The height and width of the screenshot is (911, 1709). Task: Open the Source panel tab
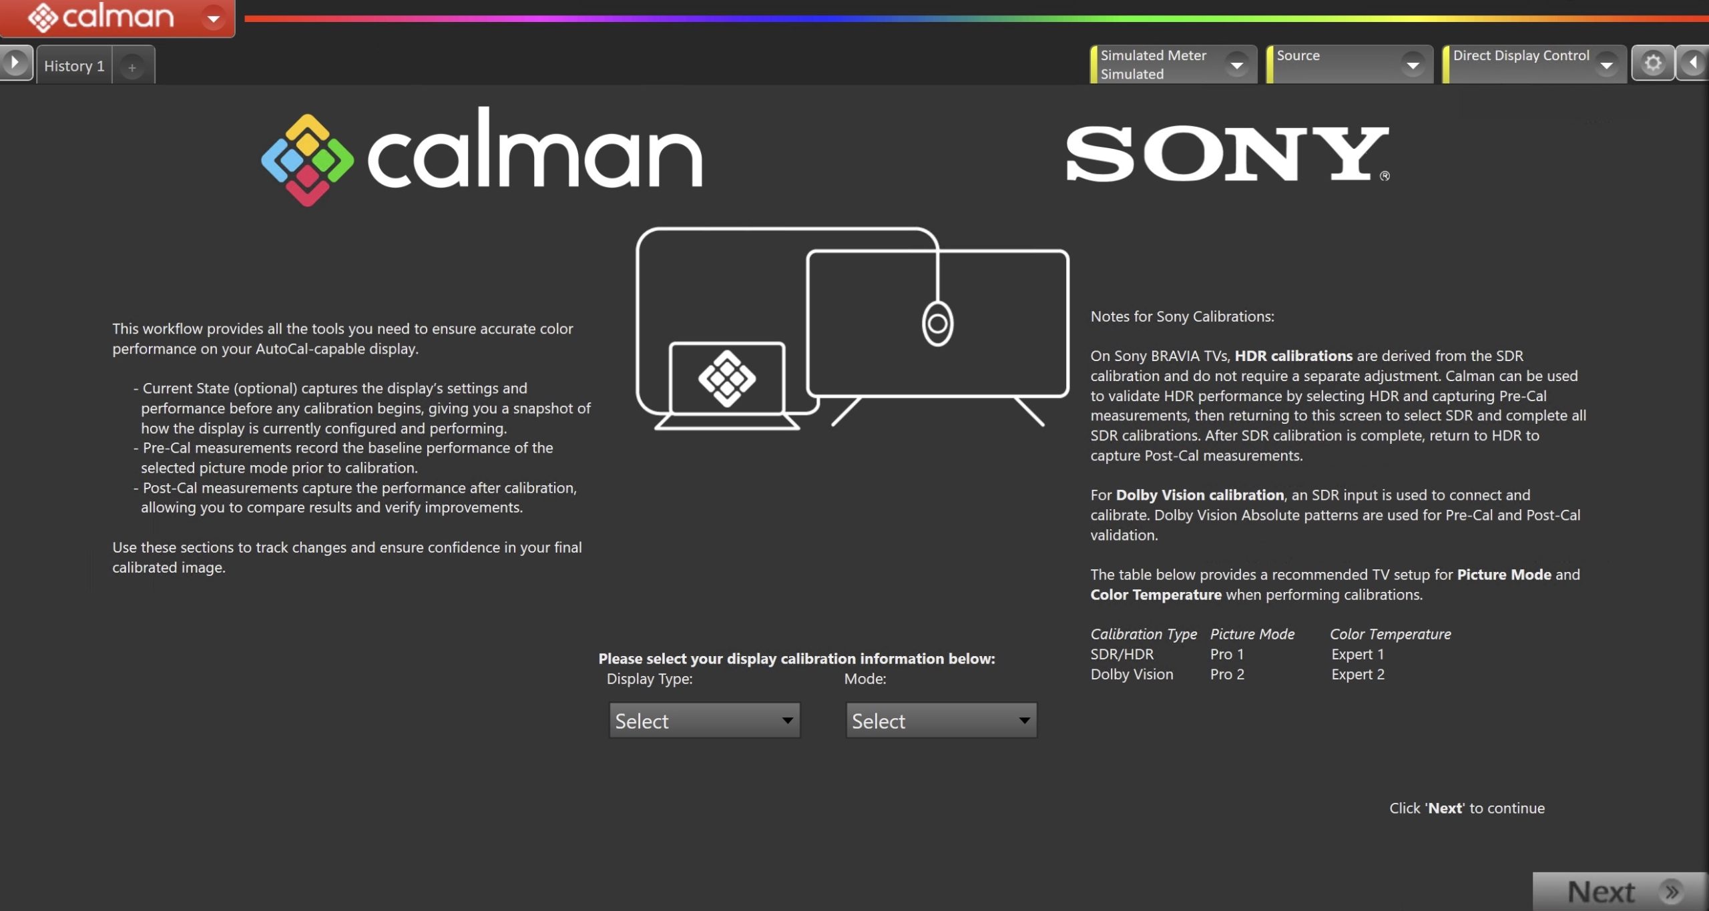(1328, 64)
